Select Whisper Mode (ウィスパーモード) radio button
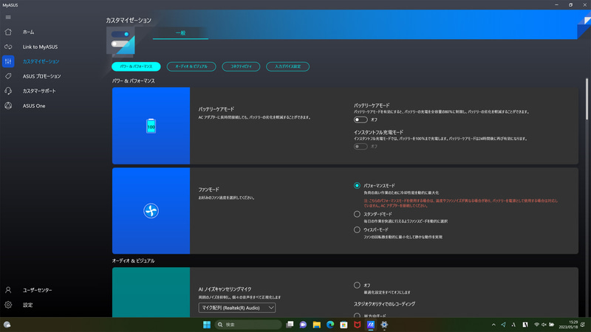Image resolution: width=591 pixels, height=332 pixels. coord(357,229)
